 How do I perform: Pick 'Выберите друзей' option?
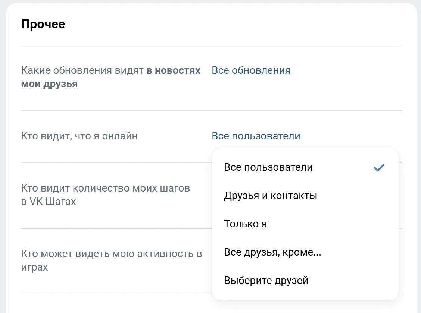pos(305,280)
